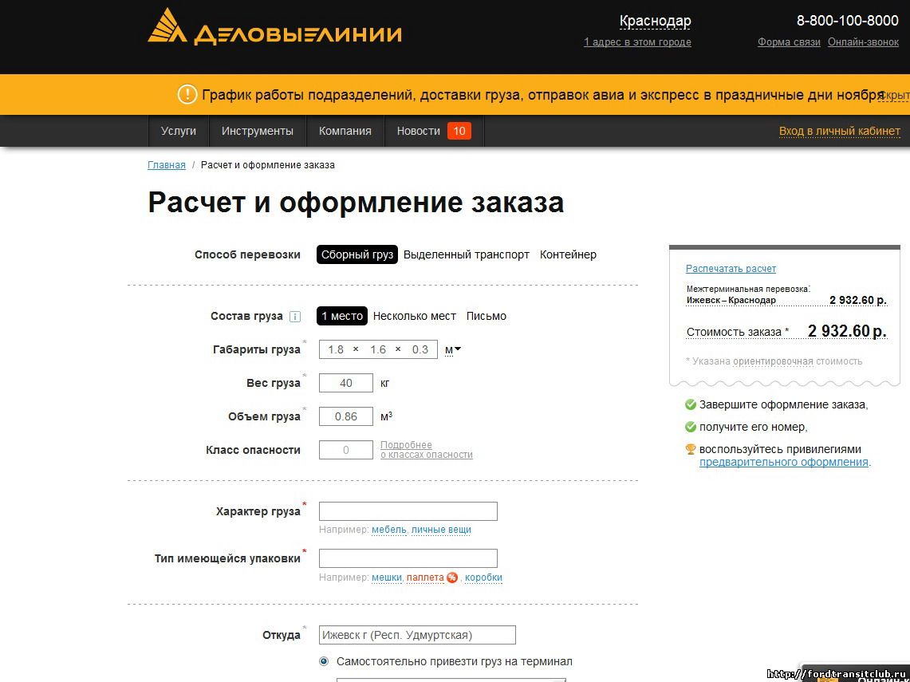Screen dimensions: 910x682
Task: Follow the Главная breadcrumb link
Action: (166, 165)
